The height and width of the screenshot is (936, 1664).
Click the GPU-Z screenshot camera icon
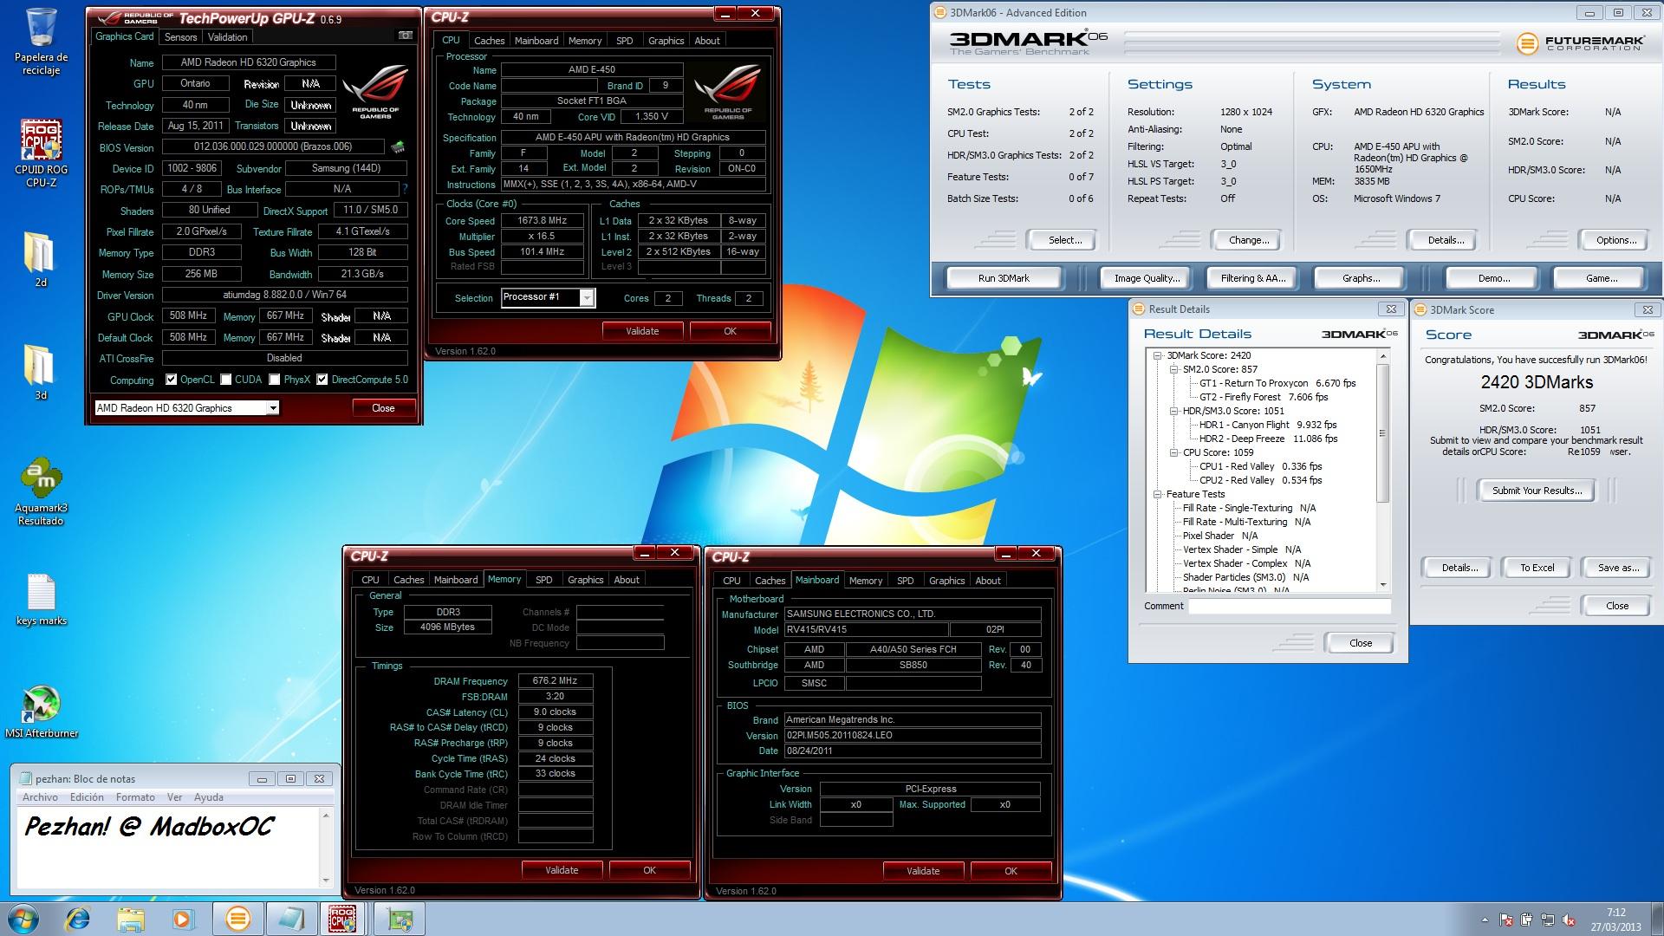pos(405,36)
